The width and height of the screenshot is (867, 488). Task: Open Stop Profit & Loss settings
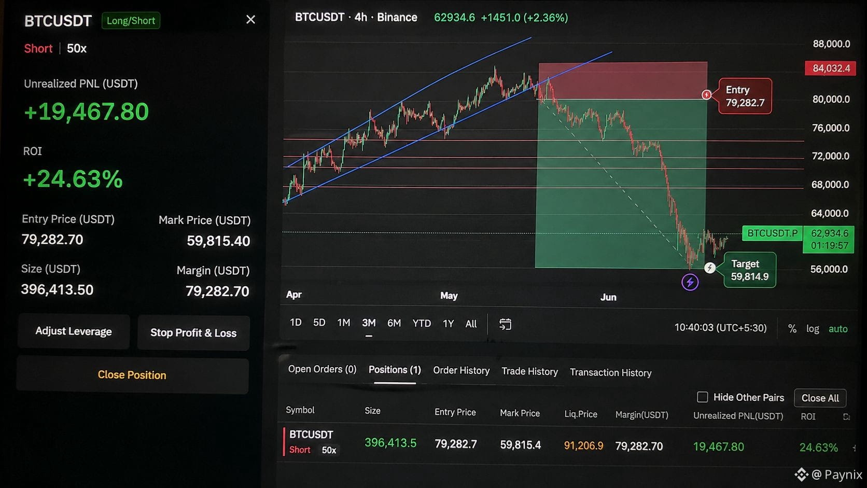[x=193, y=333]
